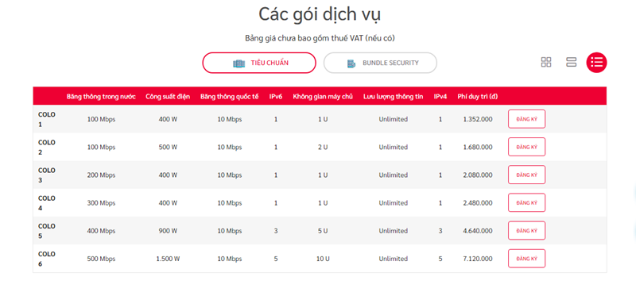Switch to stacked rows view icon
This screenshot has height=292, width=636.
[572, 63]
